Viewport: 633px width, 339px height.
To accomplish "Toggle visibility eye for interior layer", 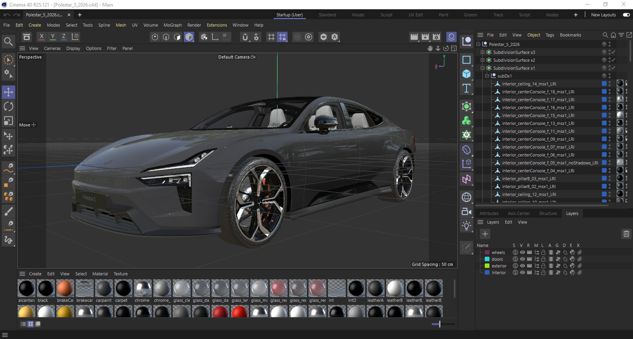I will [x=522, y=273].
